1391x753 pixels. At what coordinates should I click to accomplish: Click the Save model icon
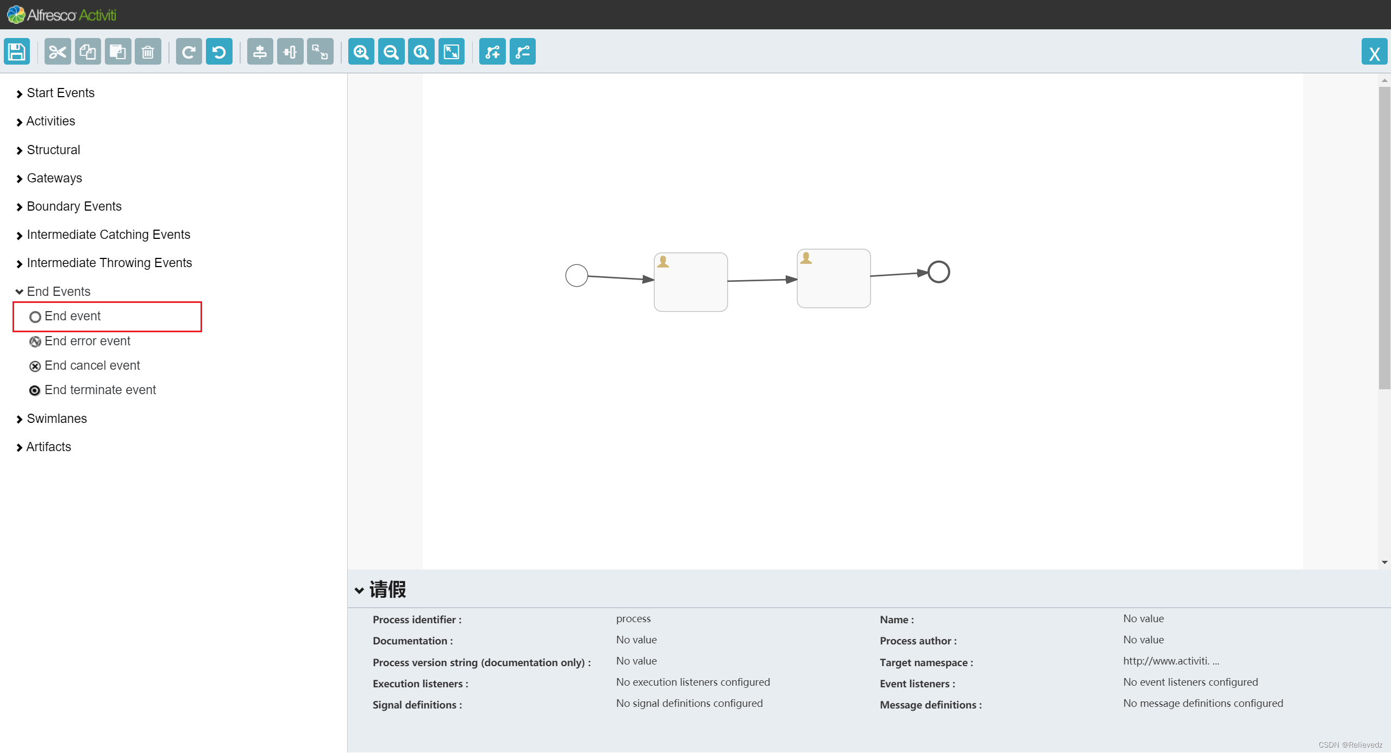tap(17, 52)
